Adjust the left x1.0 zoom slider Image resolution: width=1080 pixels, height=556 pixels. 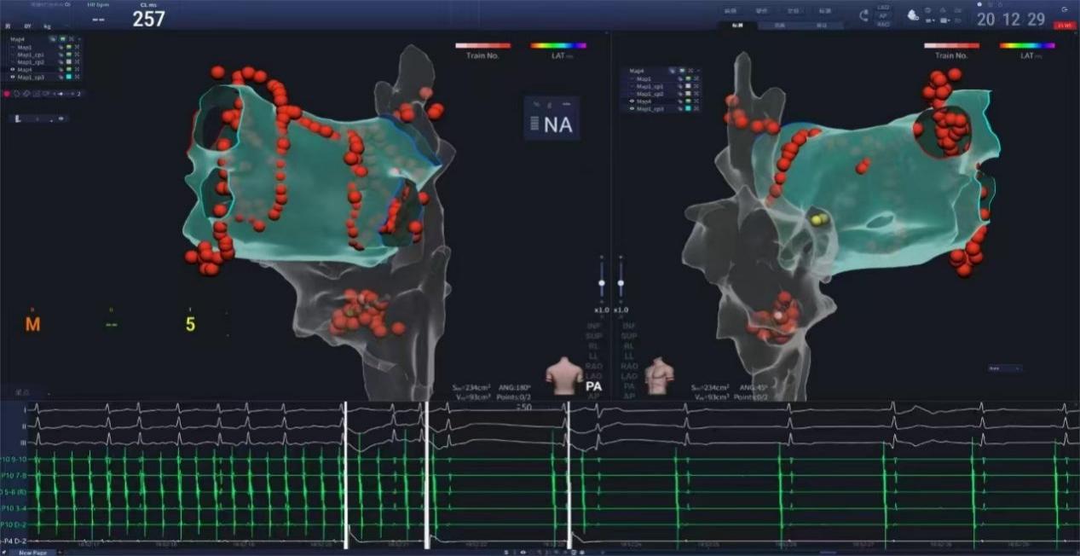[602, 283]
